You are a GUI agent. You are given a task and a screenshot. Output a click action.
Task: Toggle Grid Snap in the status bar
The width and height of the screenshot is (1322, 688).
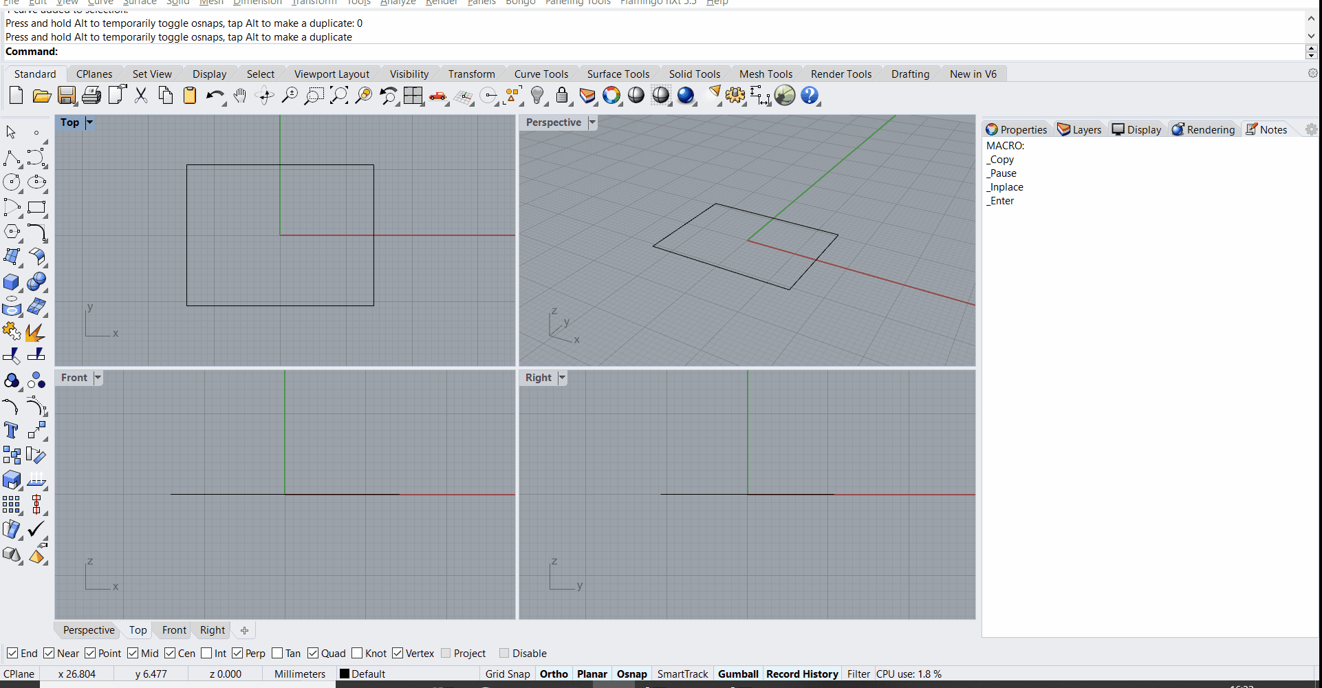coord(508,674)
